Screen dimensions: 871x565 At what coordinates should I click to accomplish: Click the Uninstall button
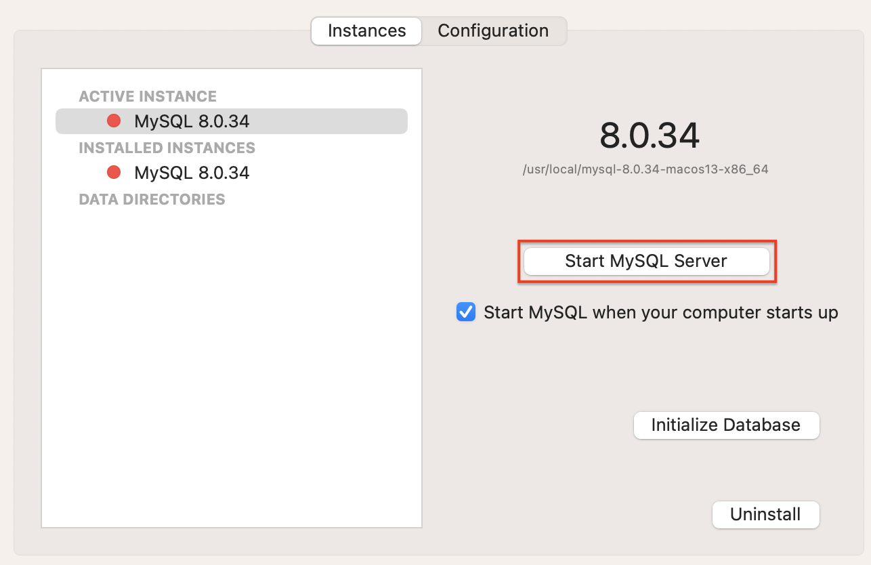click(x=766, y=515)
